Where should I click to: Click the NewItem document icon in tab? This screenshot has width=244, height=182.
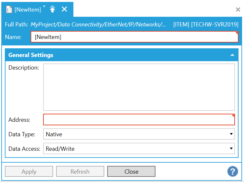pyautogui.click(x=9, y=9)
